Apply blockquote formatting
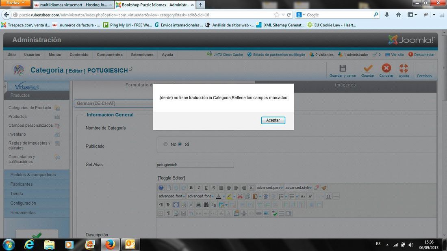The width and height of the screenshot is (447, 251). (251, 188)
